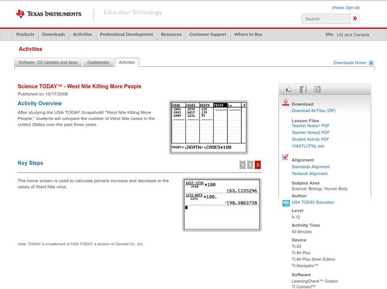
Task: Open the Software, OS Updates and Apps tab
Action: click(x=49, y=62)
